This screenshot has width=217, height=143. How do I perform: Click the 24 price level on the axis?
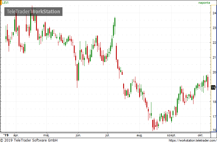coord(214,13)
